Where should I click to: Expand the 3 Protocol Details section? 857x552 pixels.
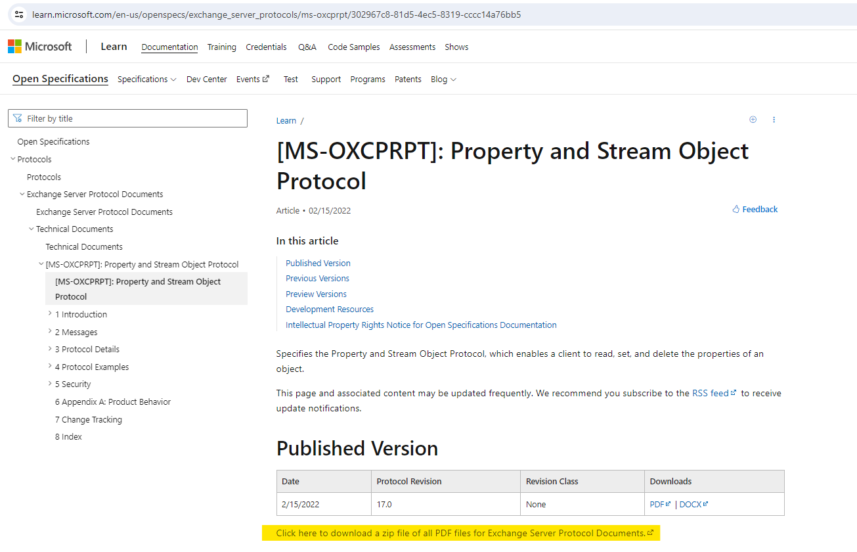(x=50, y=349)
